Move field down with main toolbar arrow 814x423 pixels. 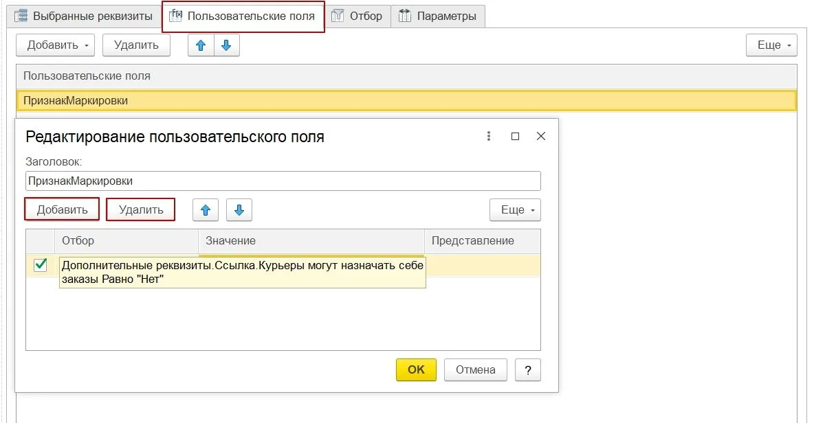tap(226, 45)
